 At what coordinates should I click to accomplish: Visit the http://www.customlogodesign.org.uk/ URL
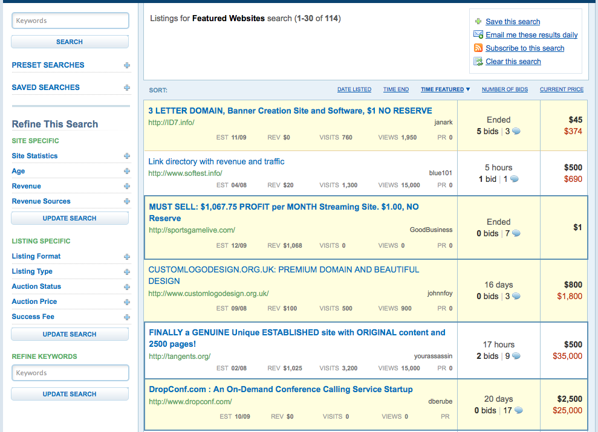209,294
